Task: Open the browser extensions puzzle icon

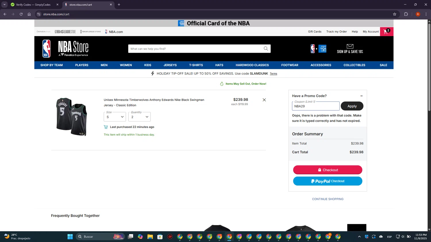Action: pyautogui.click(x=406, y=14)
